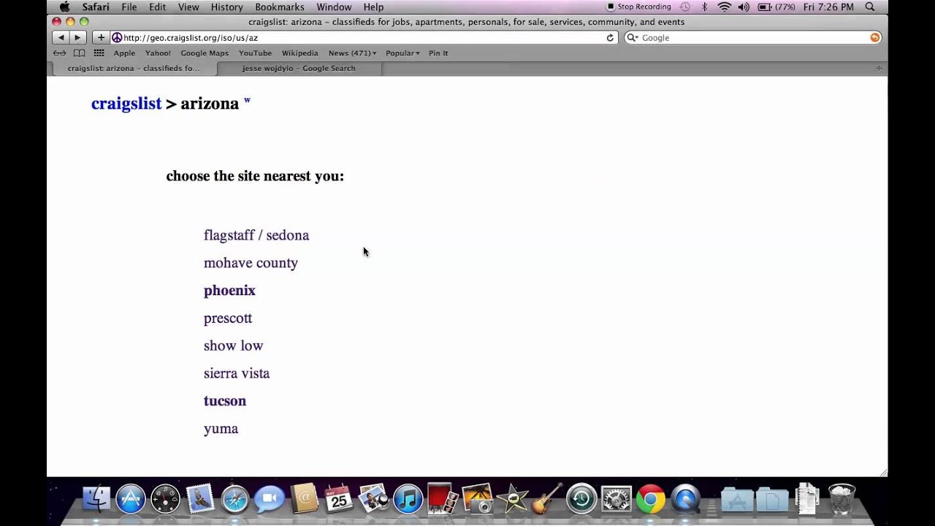
Task: Open the File menu
Action: (x=129, y=7)
